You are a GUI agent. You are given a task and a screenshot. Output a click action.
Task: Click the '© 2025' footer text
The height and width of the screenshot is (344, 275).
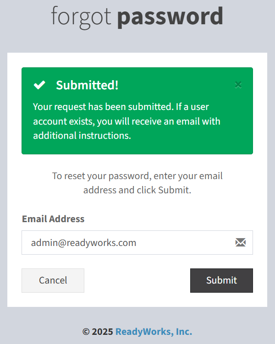98,332
